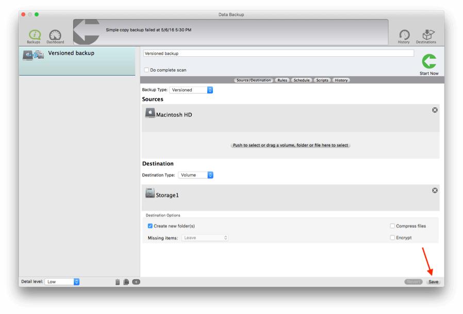Duplicate backup set using copy icon
The width and height of the screenshot is (463, 314).
tap(128, 281)
